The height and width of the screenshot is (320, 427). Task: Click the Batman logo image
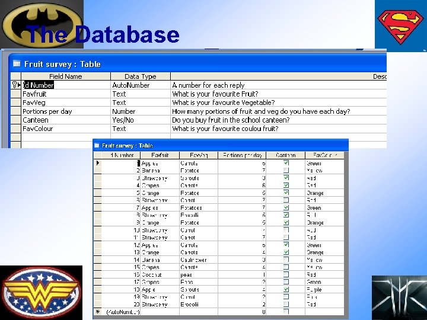[x=42, y=24]
